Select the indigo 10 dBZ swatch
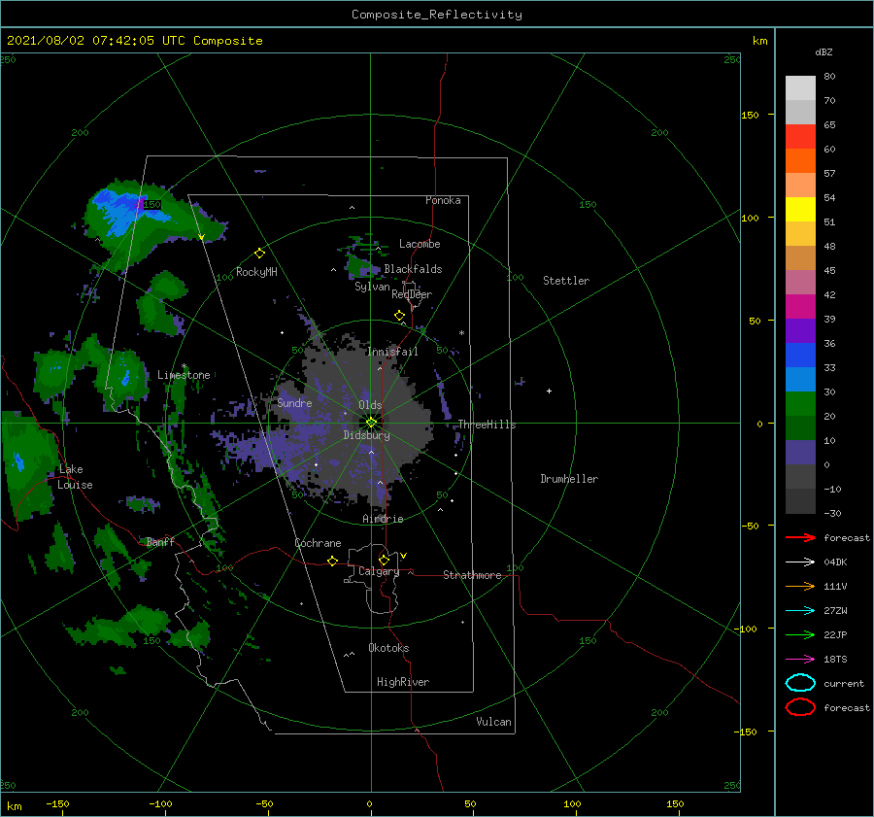The width and height of the screenshot is (874, 817). (800, 453)
